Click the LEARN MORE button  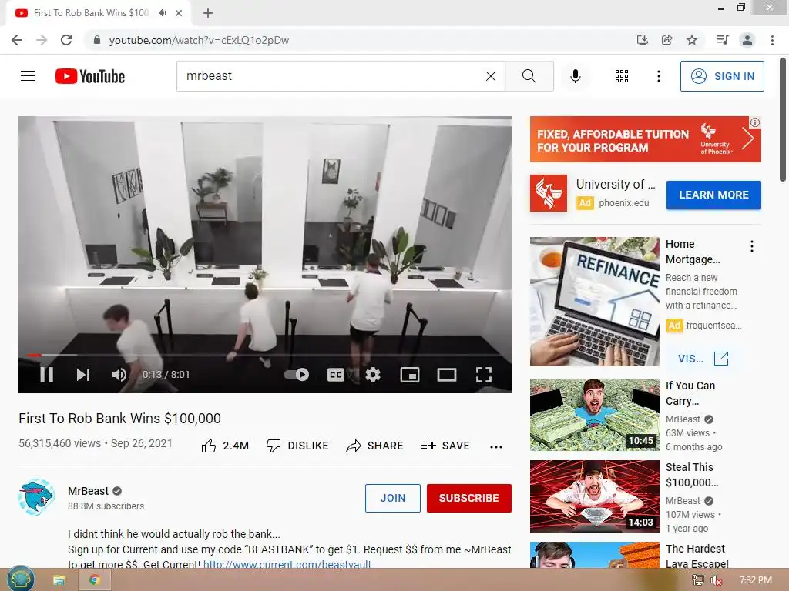[x=713, y=195]
